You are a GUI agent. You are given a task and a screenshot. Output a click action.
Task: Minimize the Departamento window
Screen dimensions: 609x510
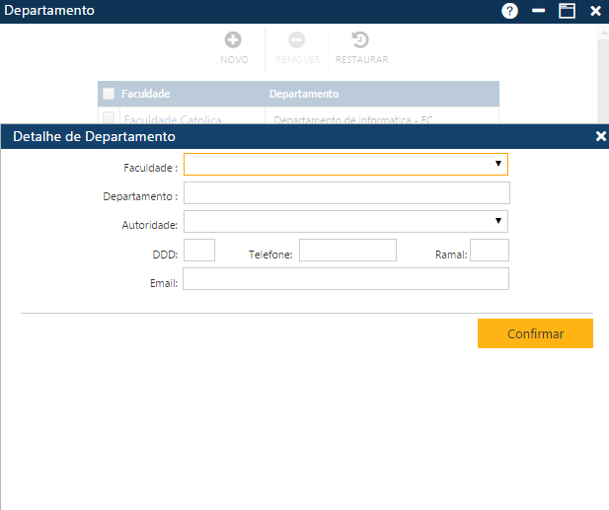click(x=538, y=11)
